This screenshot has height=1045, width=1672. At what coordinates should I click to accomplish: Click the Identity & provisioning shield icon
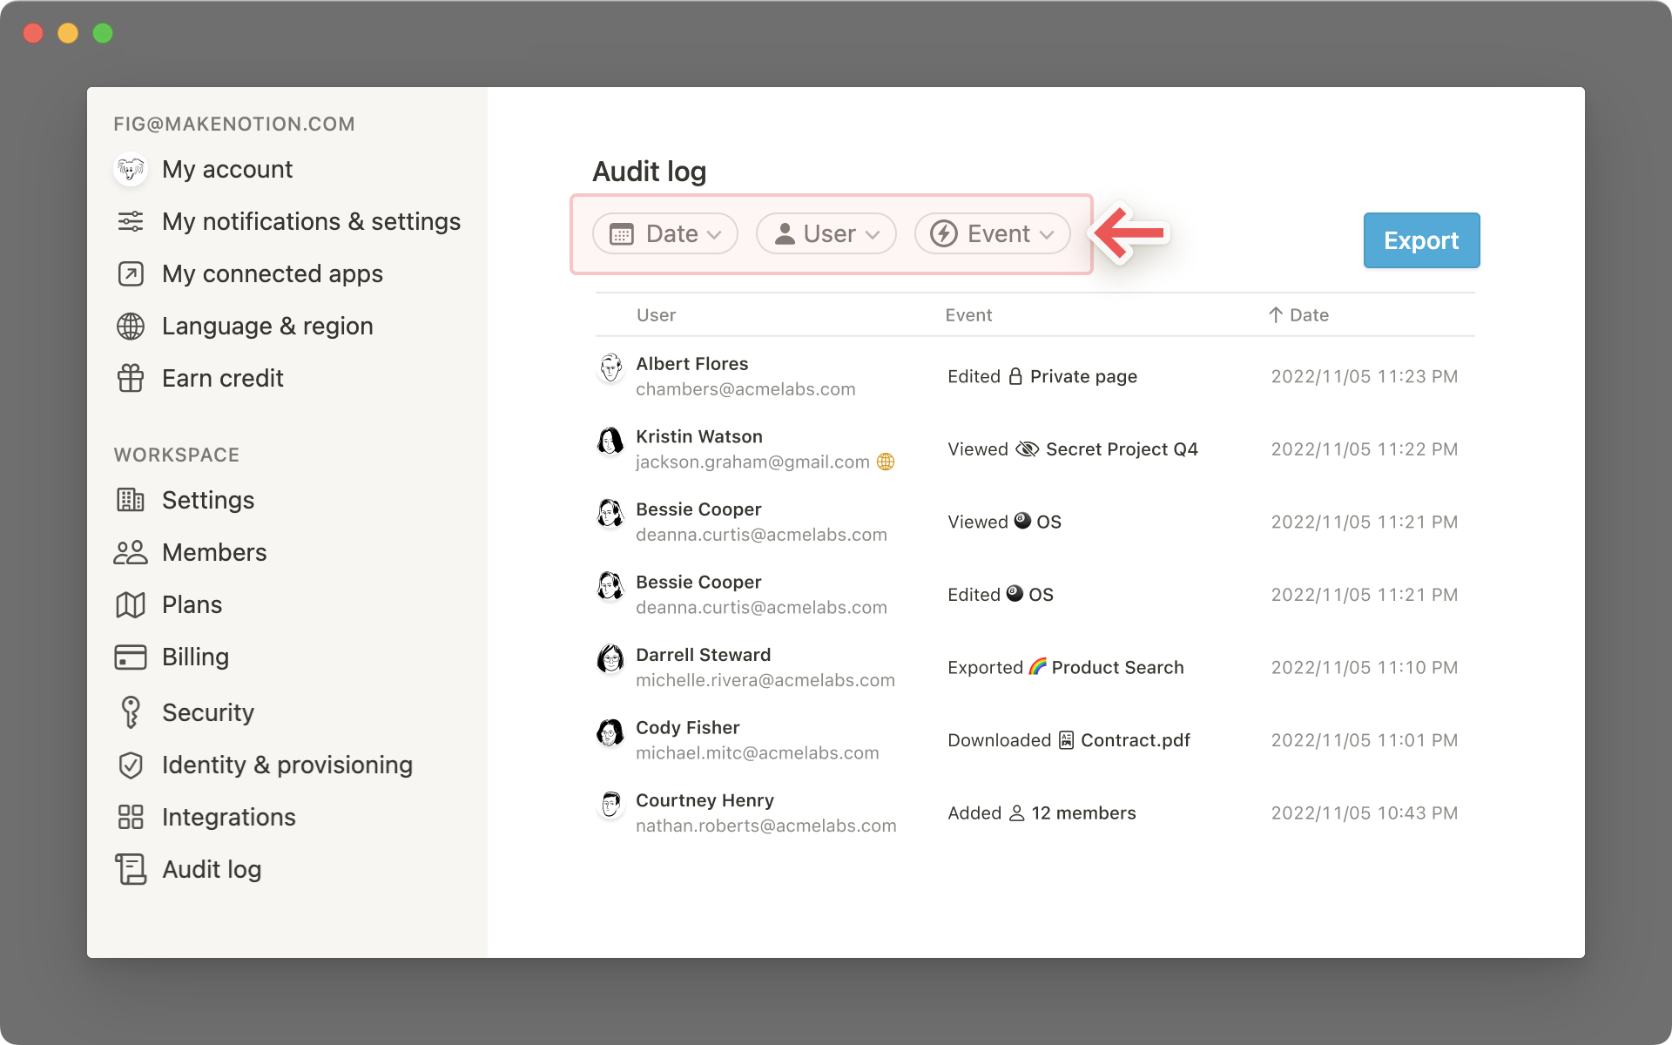tap(131, 765)
